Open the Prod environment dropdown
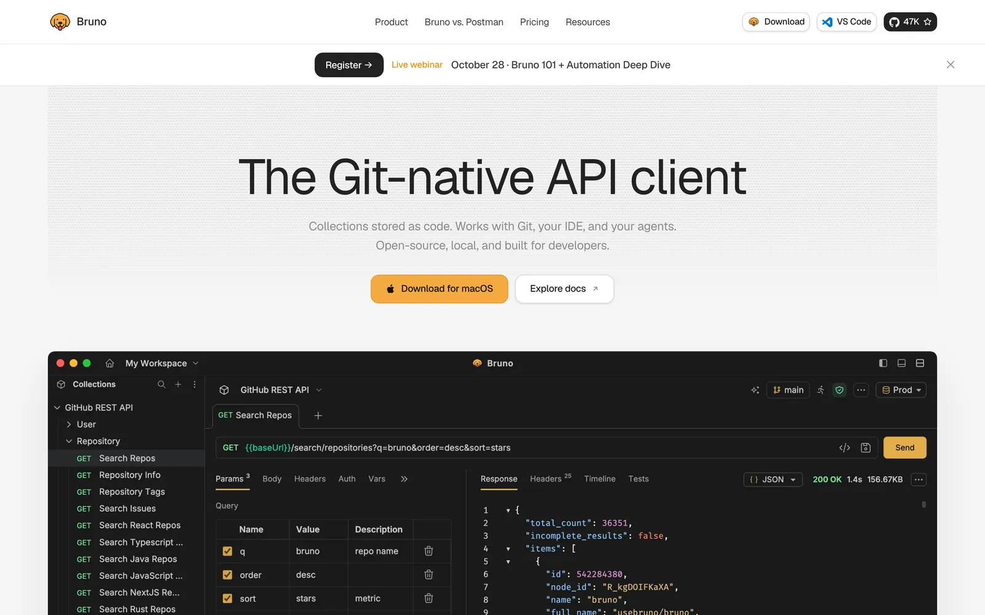Screen dimensions: 985x615 pos(901,390)
